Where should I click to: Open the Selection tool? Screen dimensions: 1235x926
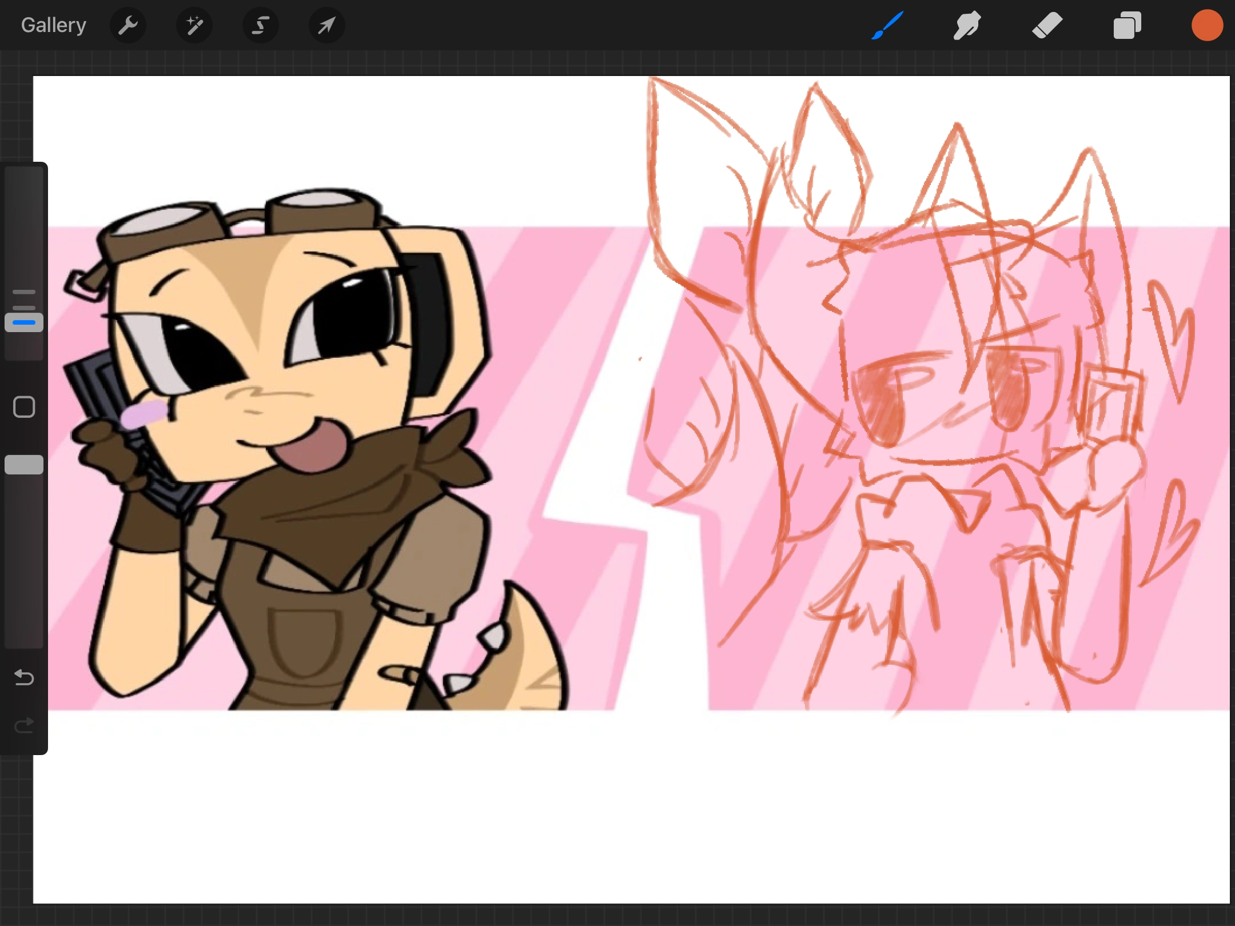click(x=261, y=25)
